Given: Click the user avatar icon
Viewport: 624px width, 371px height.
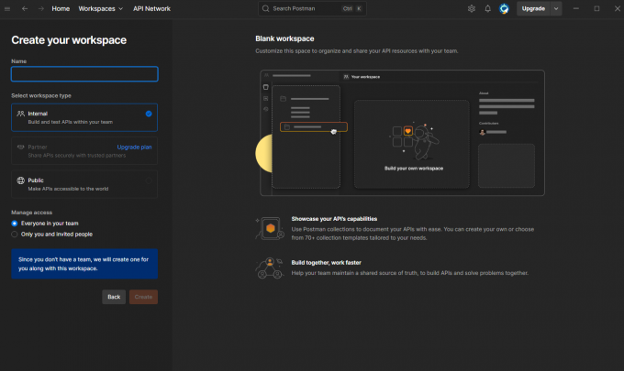Looking at the screenshot, I should point(504,9).
